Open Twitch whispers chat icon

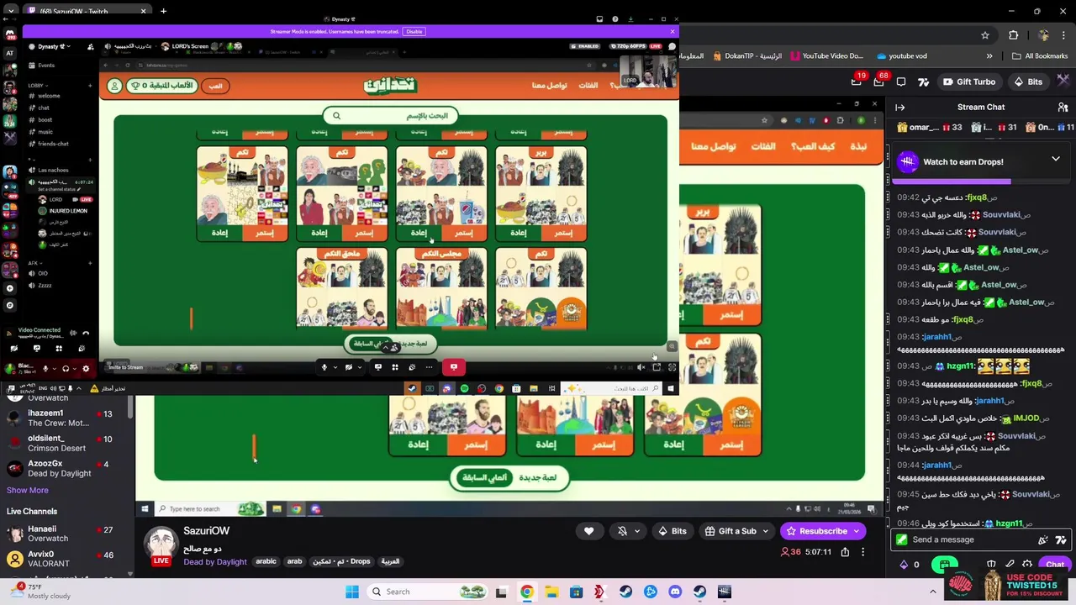point(901,82)
